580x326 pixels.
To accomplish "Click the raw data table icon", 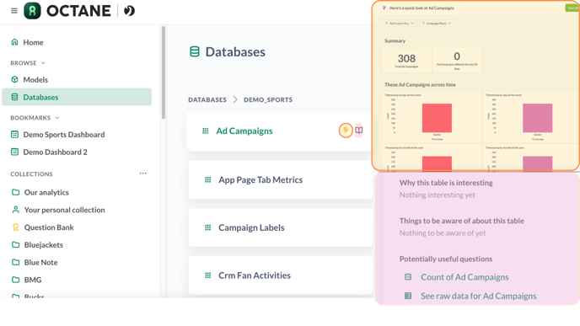I will coord(408,296).
